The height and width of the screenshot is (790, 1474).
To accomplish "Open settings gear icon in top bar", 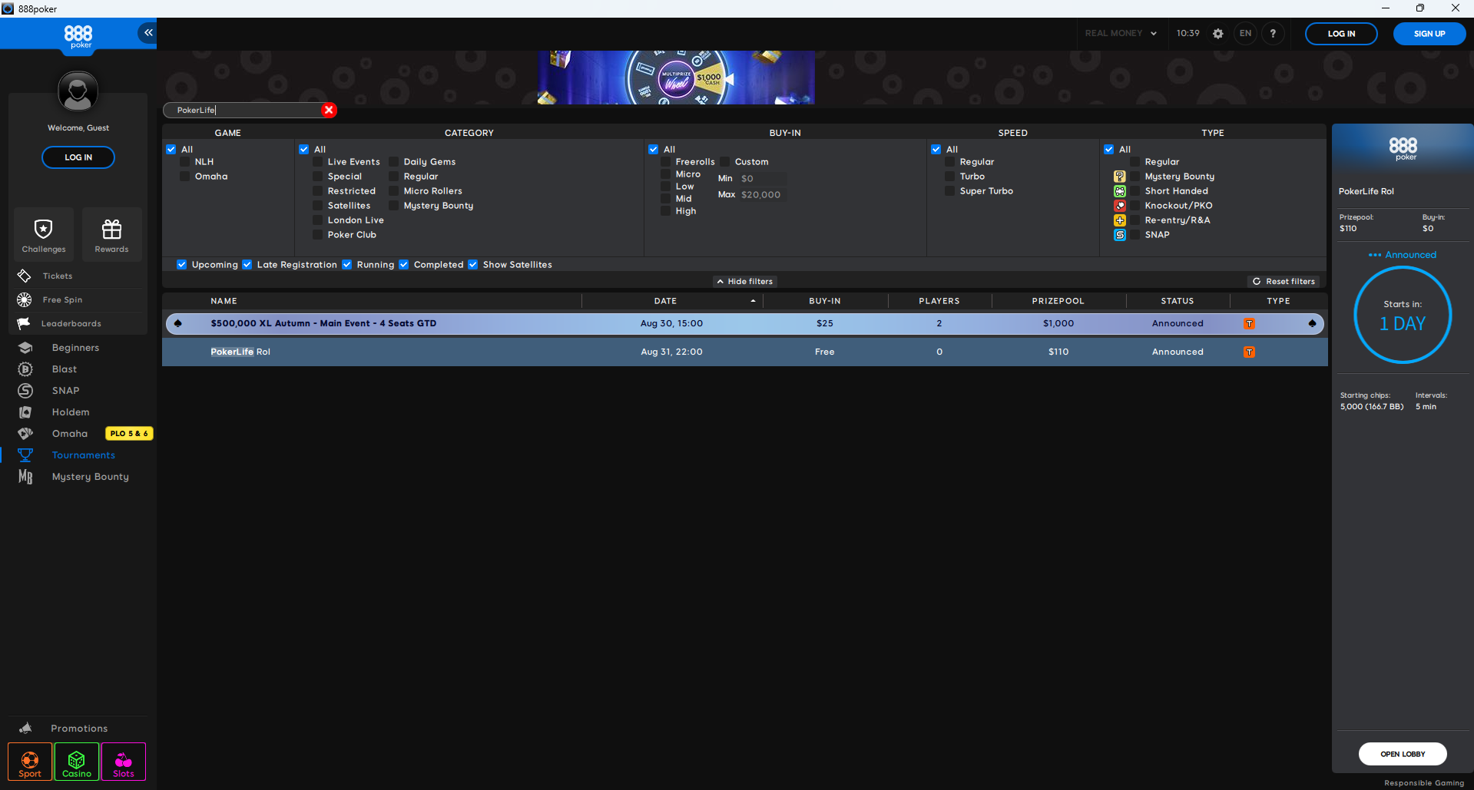I will [x=1217, y=34].
